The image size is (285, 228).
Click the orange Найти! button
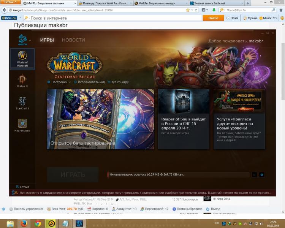214,18
